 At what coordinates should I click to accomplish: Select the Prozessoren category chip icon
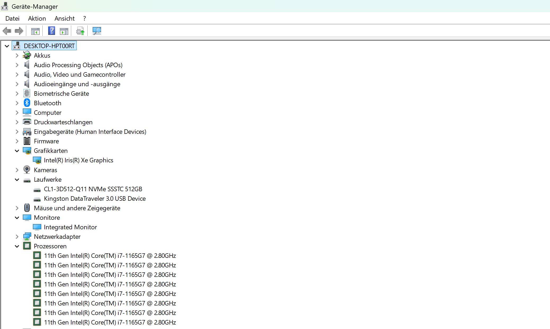click(x=27, y=246)
